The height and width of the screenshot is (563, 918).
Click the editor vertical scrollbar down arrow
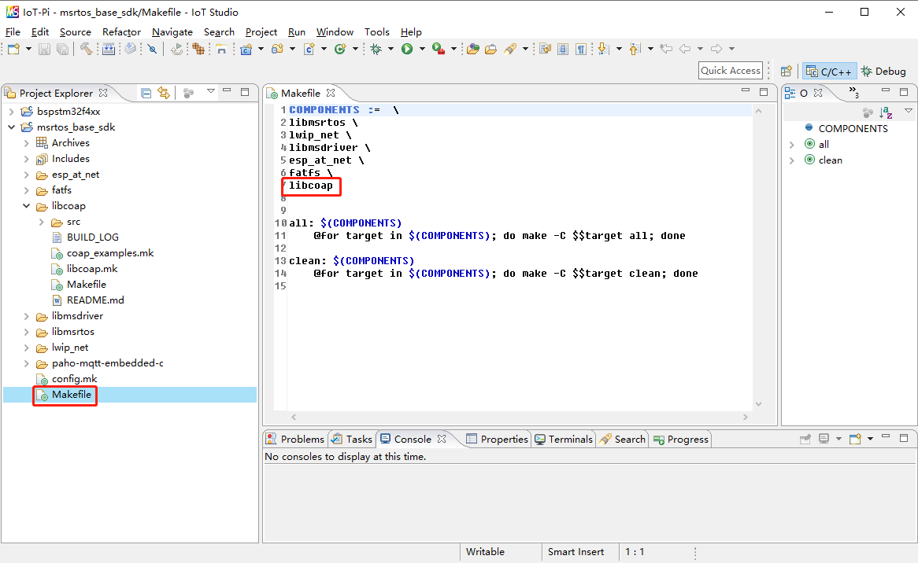click(759, 404)
